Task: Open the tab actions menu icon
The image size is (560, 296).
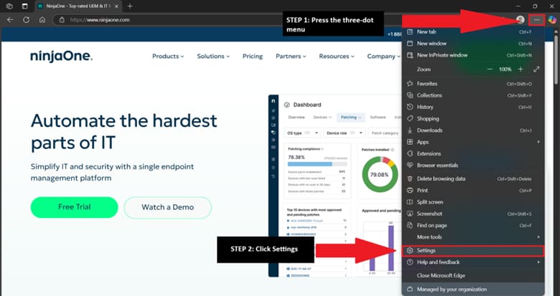Action: click(24, 6)
